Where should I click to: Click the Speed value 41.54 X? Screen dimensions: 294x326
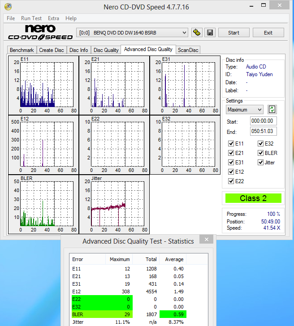(x=272, y=228)
